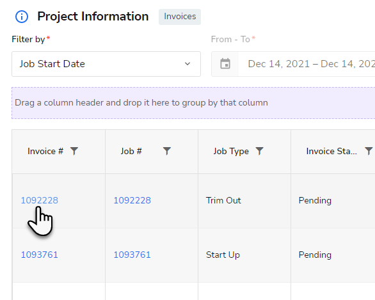
Task: Open the calendar date picker icon
Action: (225, 64)
